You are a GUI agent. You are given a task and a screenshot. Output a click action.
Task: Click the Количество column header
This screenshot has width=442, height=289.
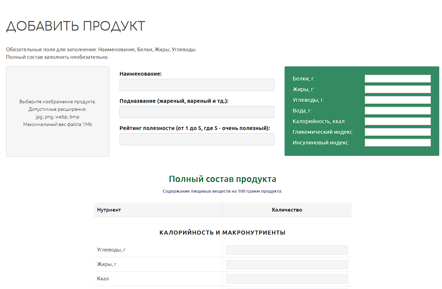tap(287, 210)
